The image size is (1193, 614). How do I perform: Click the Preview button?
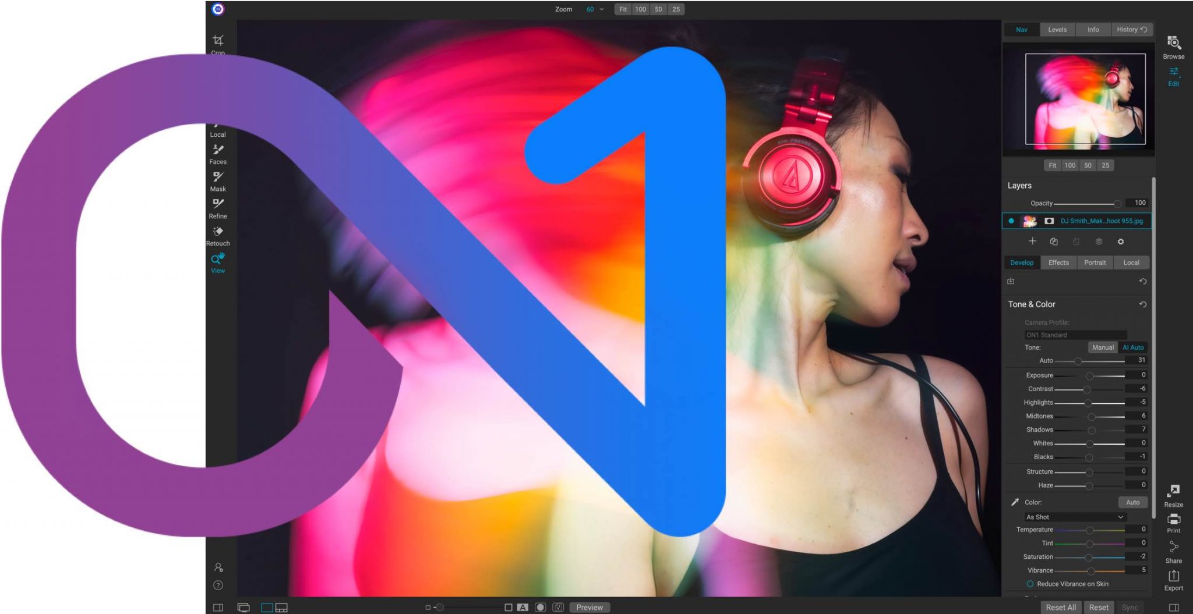pos(590,608)
